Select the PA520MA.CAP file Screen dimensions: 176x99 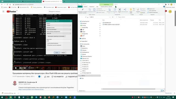[108, 23]
